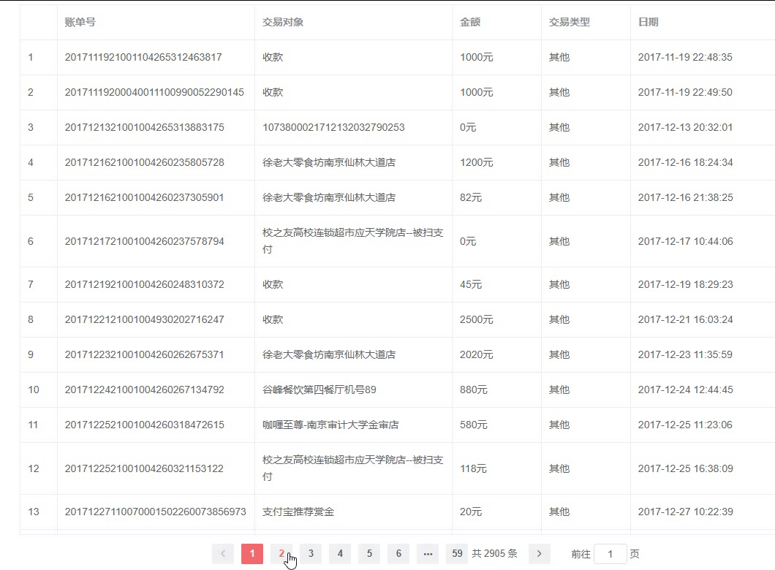Screen dimensions: 775x570
Task: Click the 金额 column header
Action: pyautogui.click(x=468, y=22)
